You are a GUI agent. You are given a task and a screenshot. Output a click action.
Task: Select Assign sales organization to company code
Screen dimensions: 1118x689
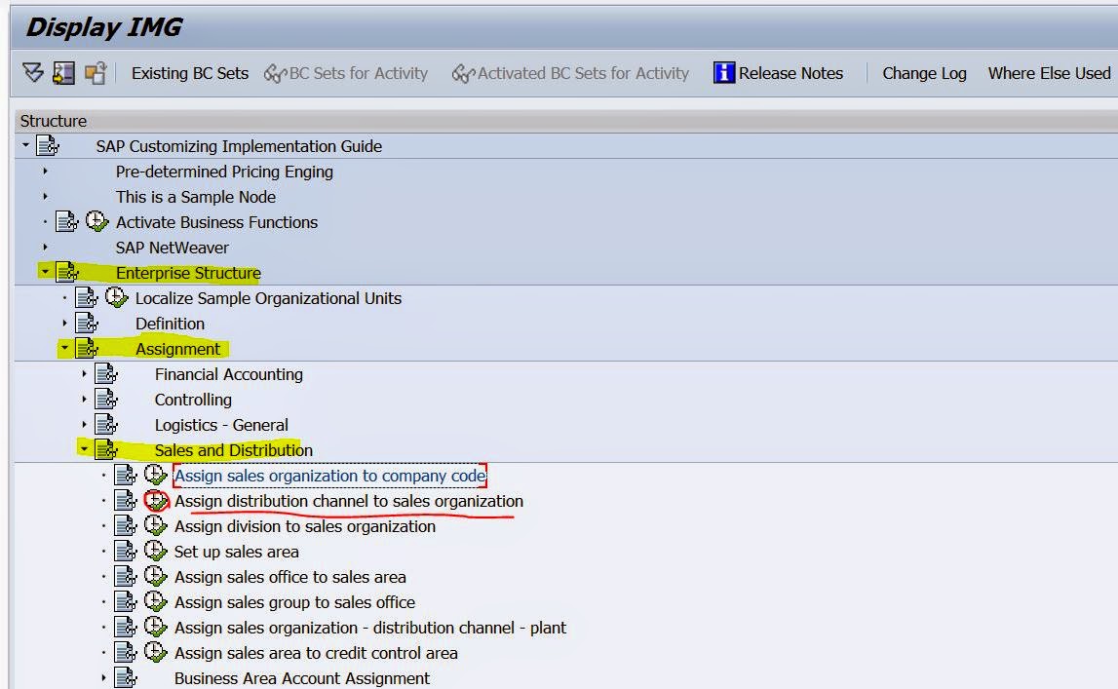(329, 476)
